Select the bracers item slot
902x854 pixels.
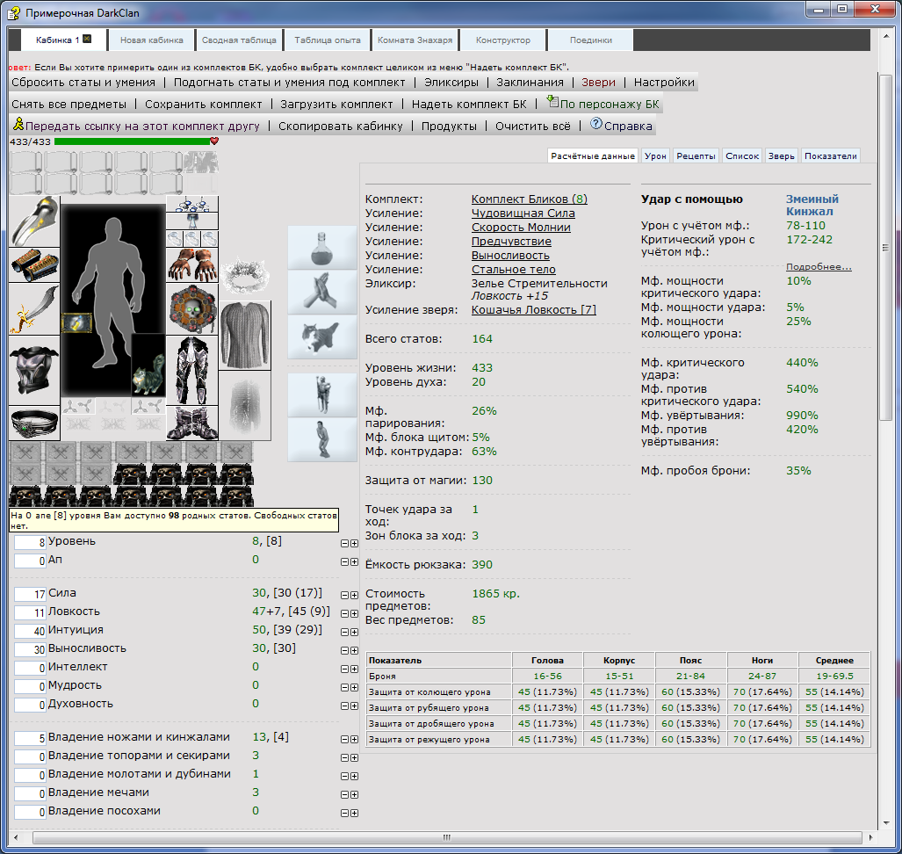tap(34, 265)
